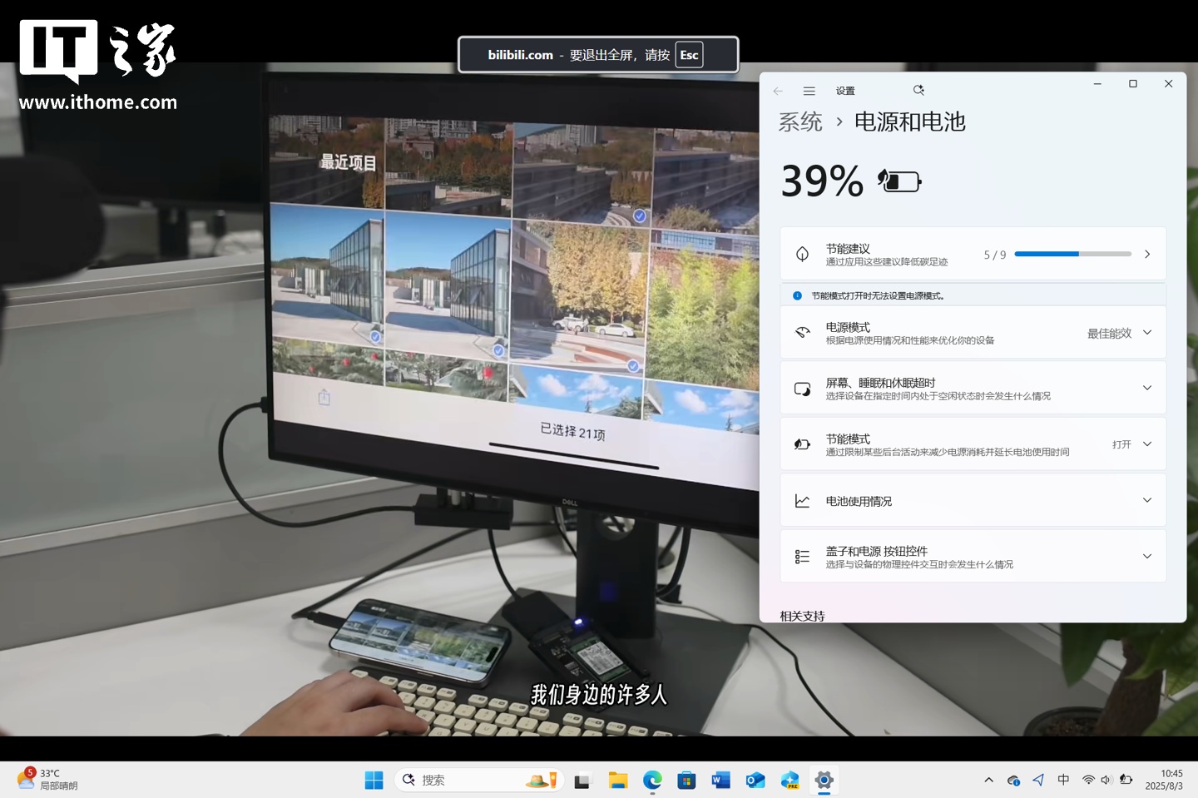Open File Explorer from the taskbar

click(x=617, y=780)
